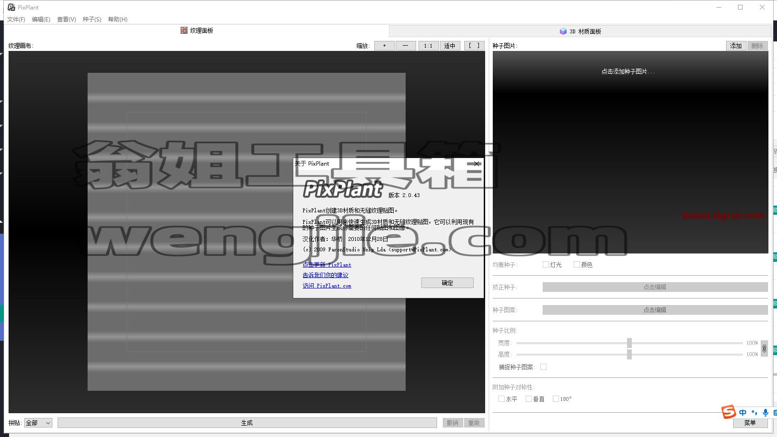
Task: Enable the 灯光 balance checkbox
Action: pos(546,265)
